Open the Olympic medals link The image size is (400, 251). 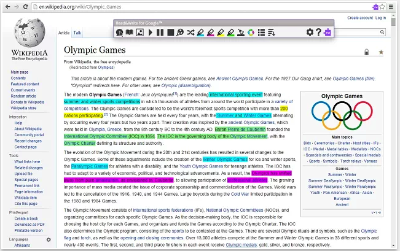[241, 245]
